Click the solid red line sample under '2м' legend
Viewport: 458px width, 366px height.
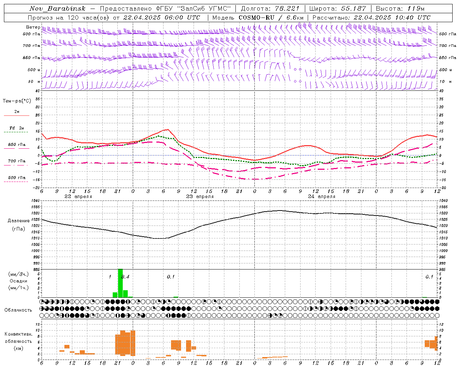(x=16, y=115)
